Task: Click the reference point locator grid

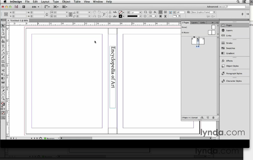Action: 6,14
